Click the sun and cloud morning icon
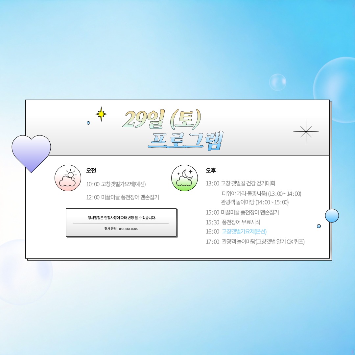355x355 pixels. [67, 178]
